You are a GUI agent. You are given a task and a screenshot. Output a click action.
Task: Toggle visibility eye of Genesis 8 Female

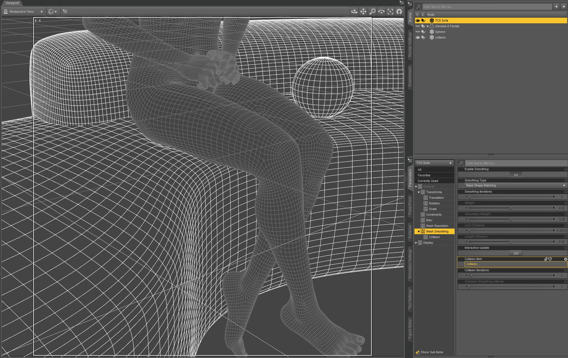[418, 26]
